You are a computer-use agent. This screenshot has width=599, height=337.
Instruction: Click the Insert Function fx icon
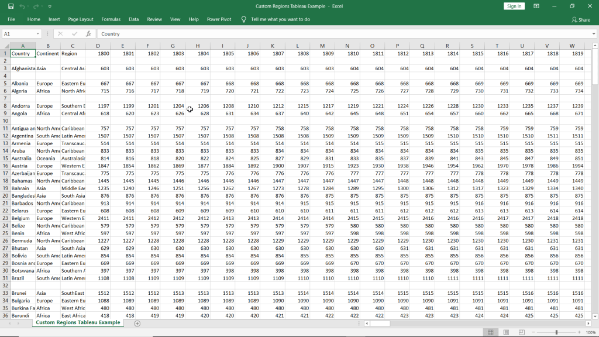tap(88, 34)
